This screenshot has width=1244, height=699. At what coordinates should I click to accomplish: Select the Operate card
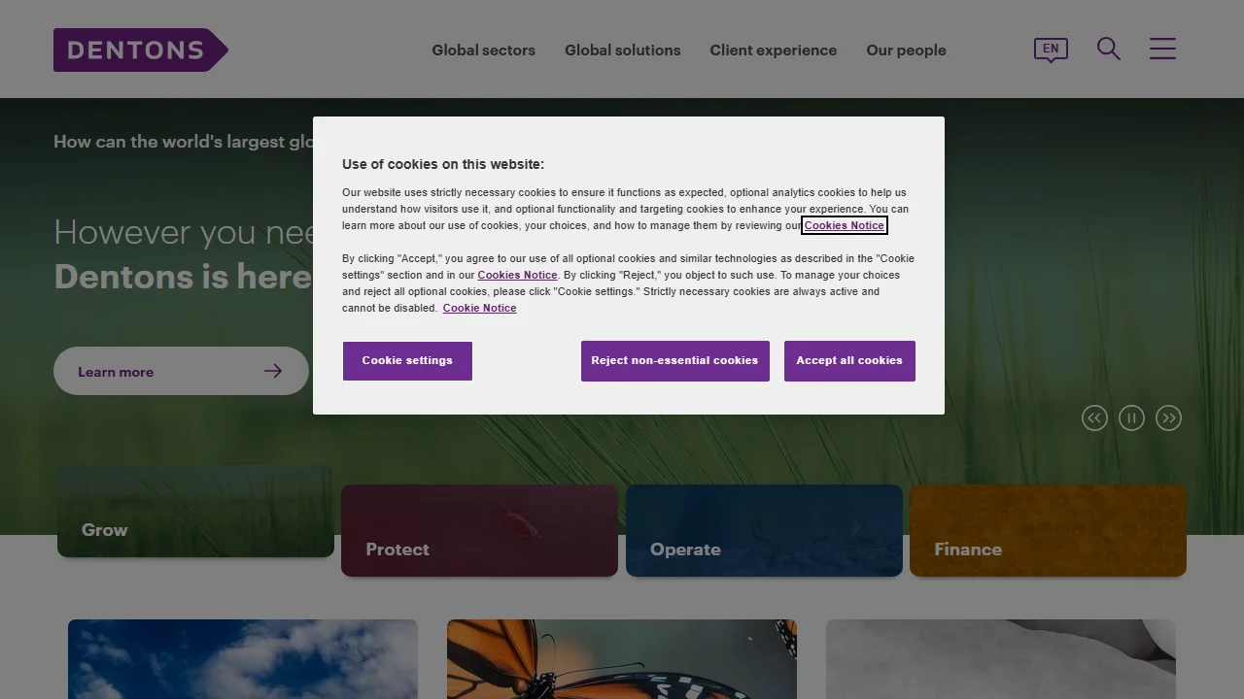coord(764,530)
